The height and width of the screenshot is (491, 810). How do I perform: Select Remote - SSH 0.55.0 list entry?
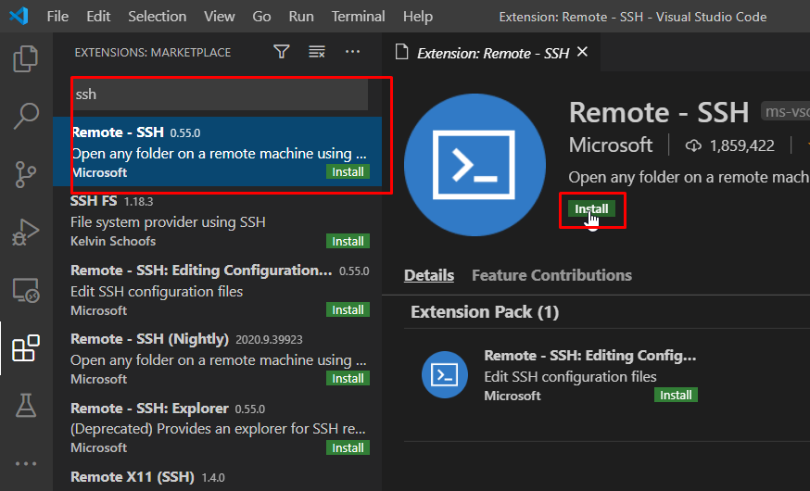pyautogui.click(x=217, y=152)
